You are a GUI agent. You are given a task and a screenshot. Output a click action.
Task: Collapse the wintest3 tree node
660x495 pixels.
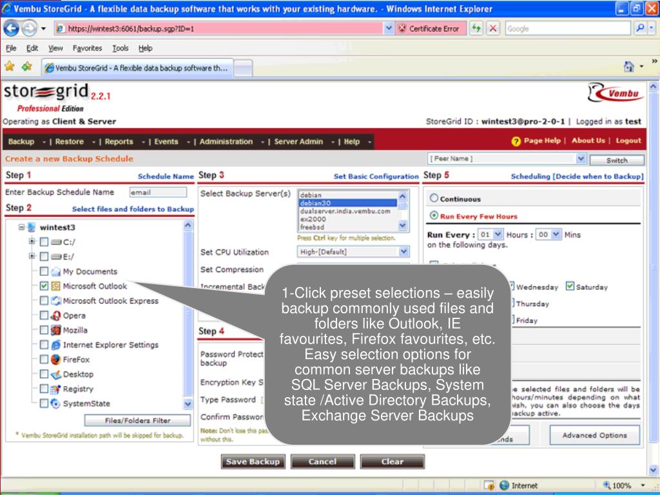[x=21, y=227]
